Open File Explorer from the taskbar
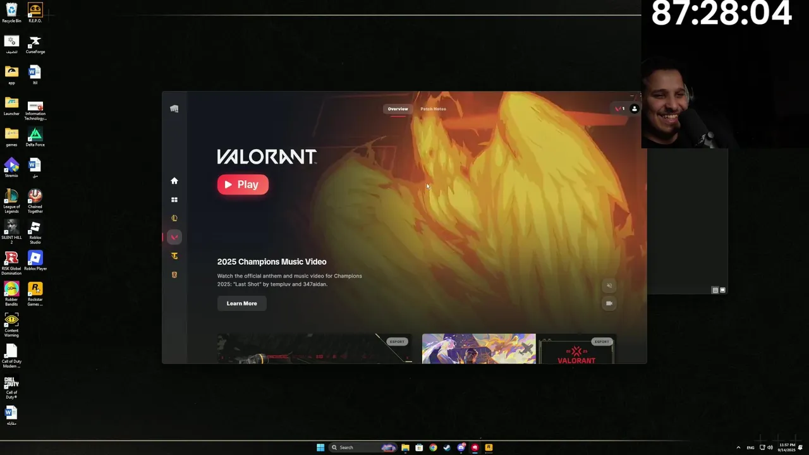The width and height of the screenshot is (809, 455). pyautogui.click(x=405, y=447)
